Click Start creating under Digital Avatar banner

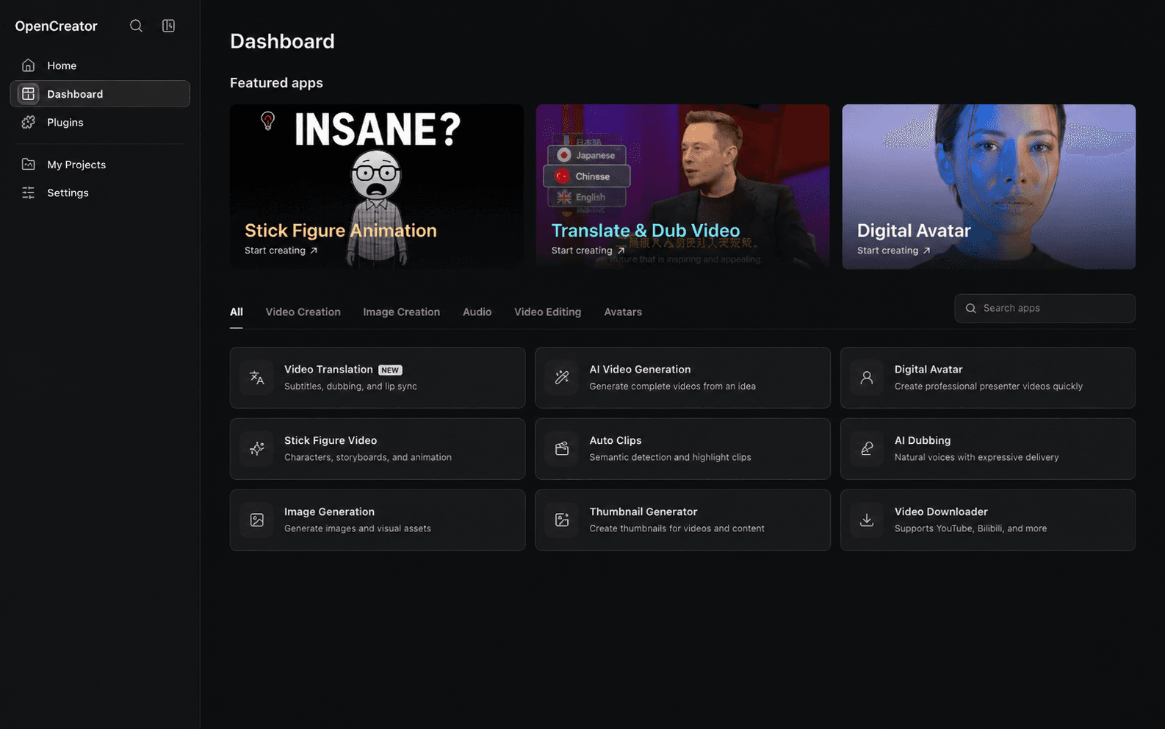point(894,251)
